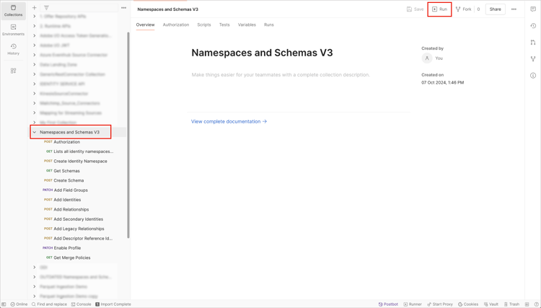The height and width of the screenshot is (308, 541).
Task: Open the help icon in status bar
Action: [536, 304]
